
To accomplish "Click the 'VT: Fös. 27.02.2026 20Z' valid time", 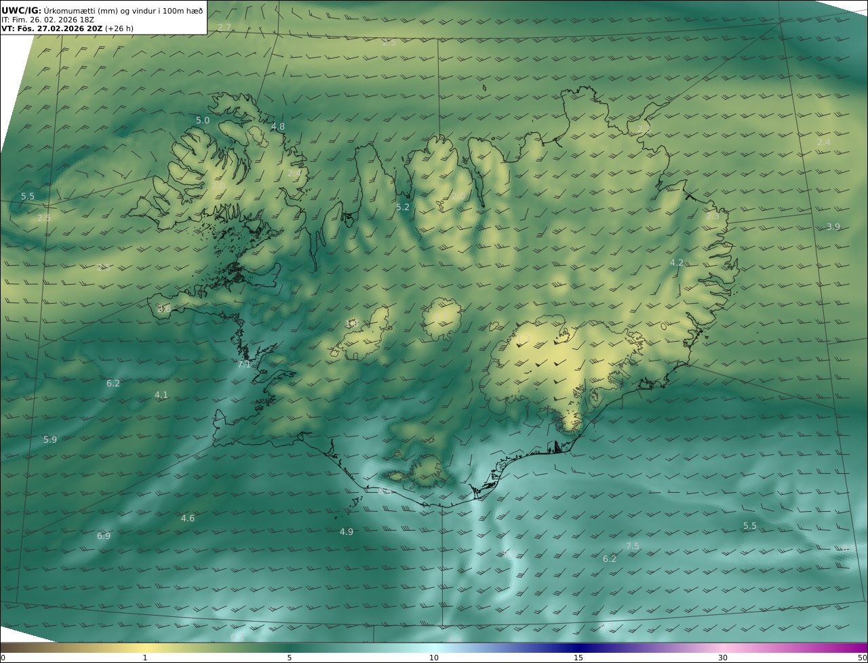I will click(52, 29).
